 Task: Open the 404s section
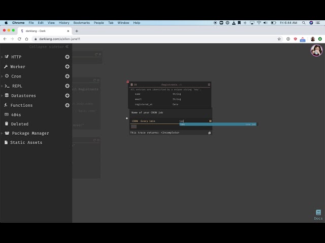[x=16, y=115]
